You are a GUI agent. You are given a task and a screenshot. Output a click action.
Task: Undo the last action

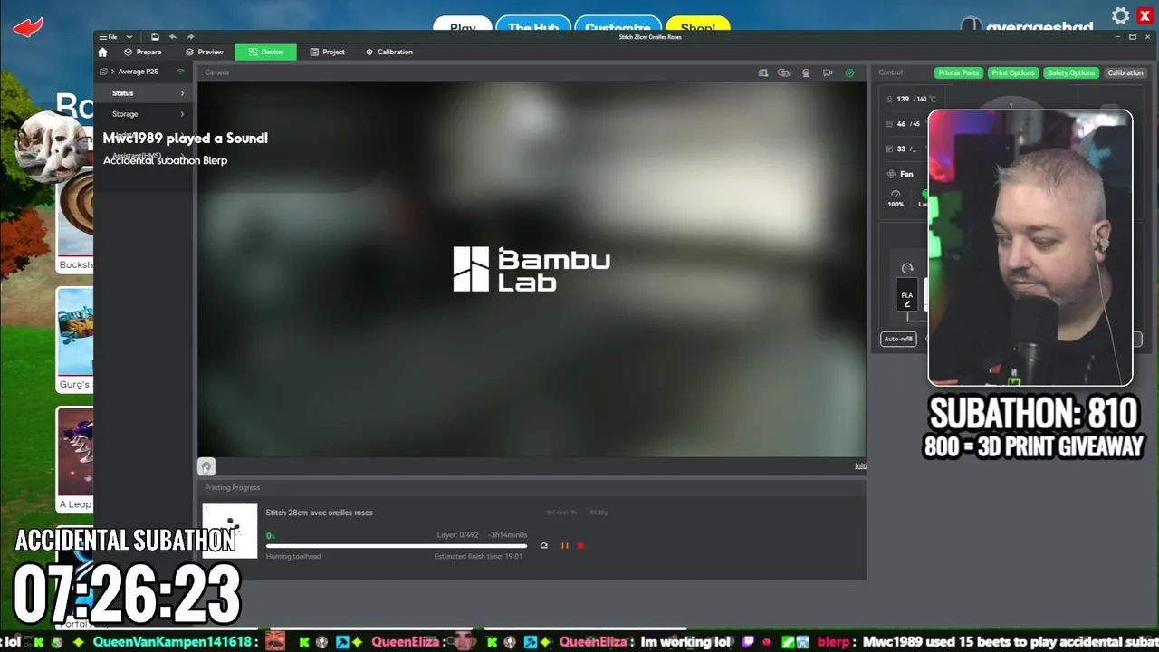(x=173, y=37)
